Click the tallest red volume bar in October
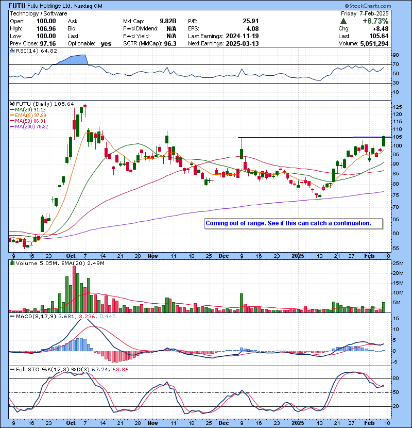The width and height of the screenshot is (412, 428). click(x=74, y=289)
